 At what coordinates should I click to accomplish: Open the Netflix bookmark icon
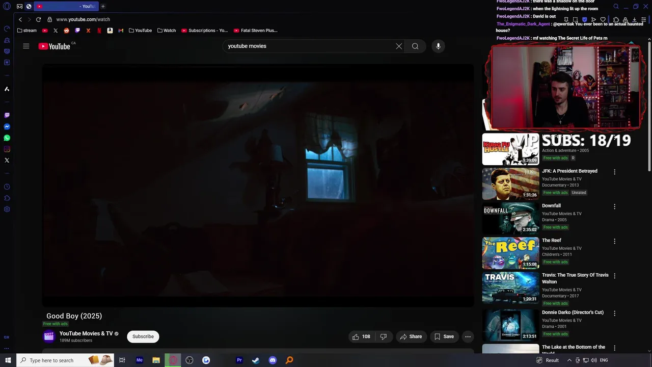click(99, 31)
